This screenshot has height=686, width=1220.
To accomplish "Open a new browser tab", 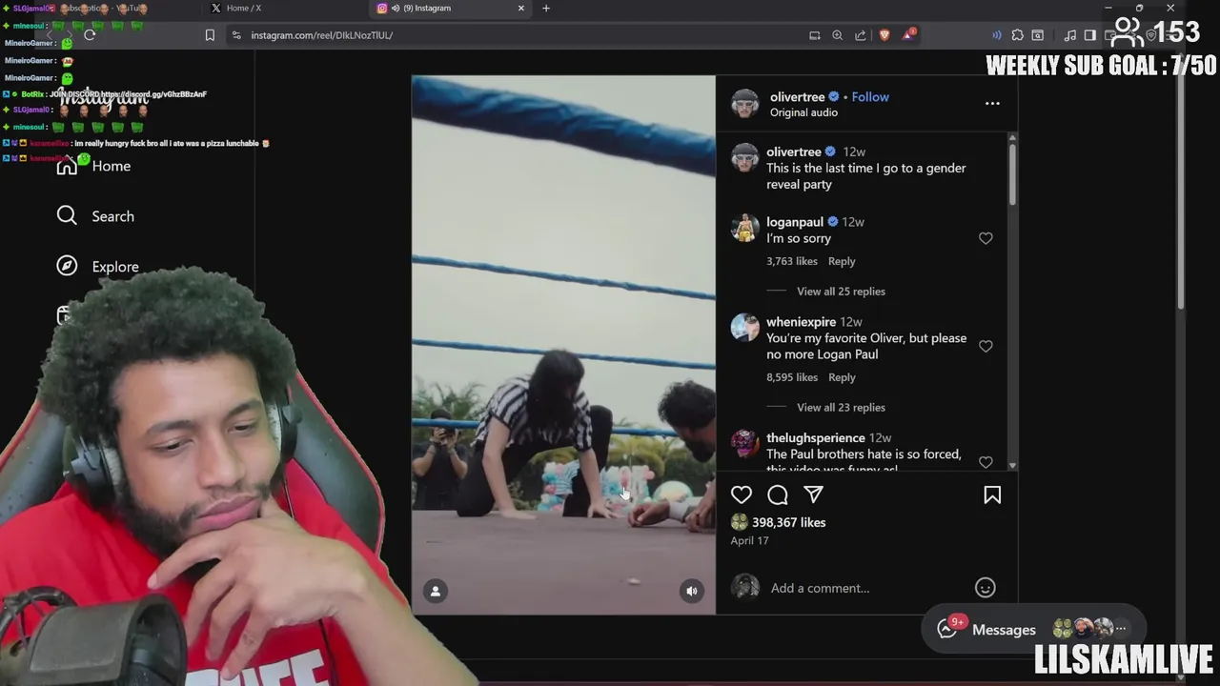I will (x=546, y=8).
